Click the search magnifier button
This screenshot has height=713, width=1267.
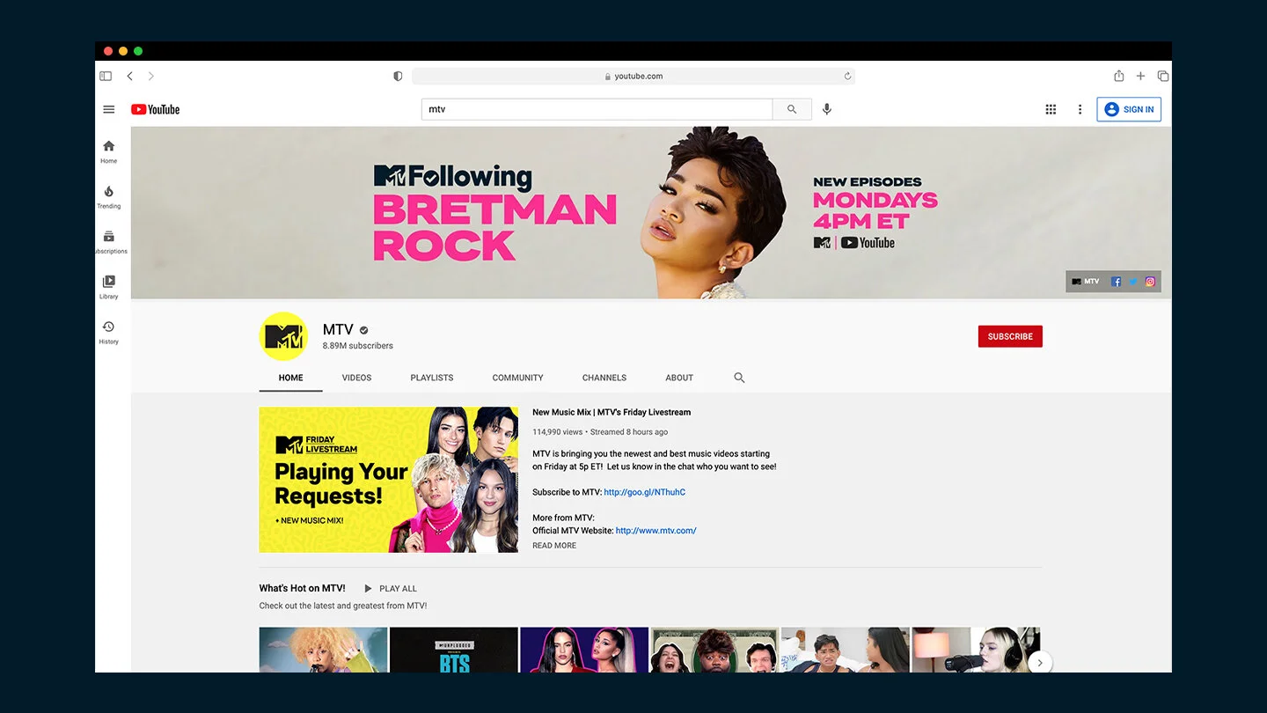click(x=792, y=109)
